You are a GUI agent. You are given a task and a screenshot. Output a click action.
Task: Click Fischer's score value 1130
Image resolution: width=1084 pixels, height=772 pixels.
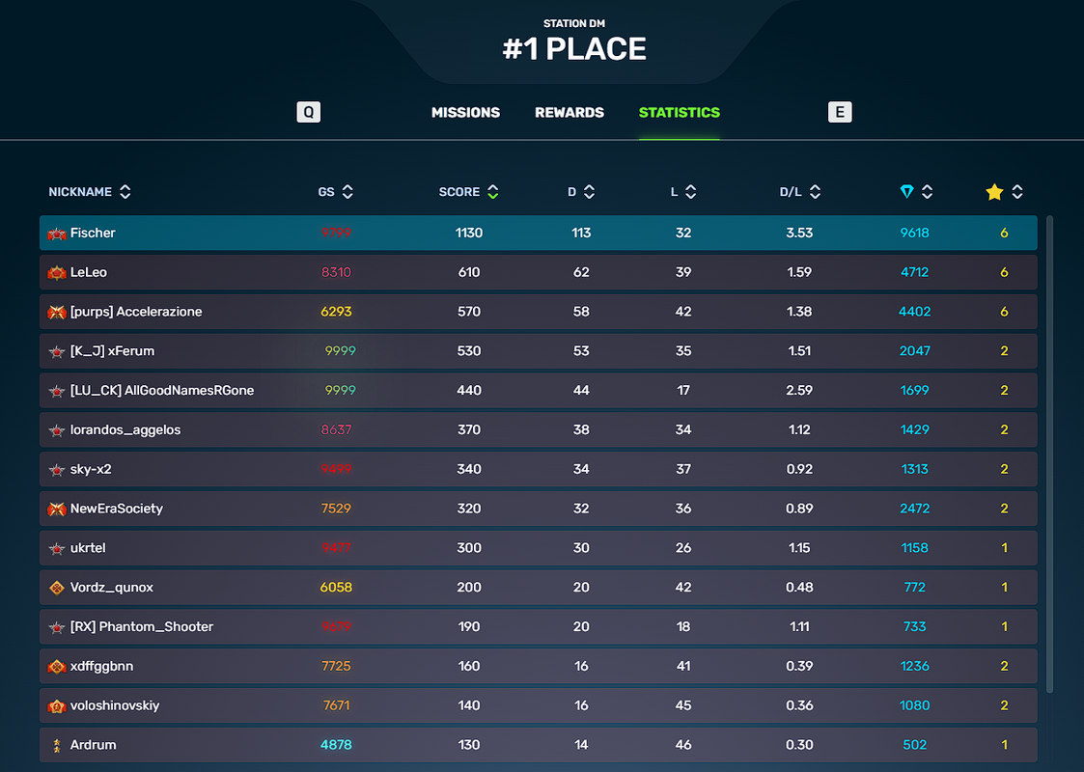click(x=469, y=233)
